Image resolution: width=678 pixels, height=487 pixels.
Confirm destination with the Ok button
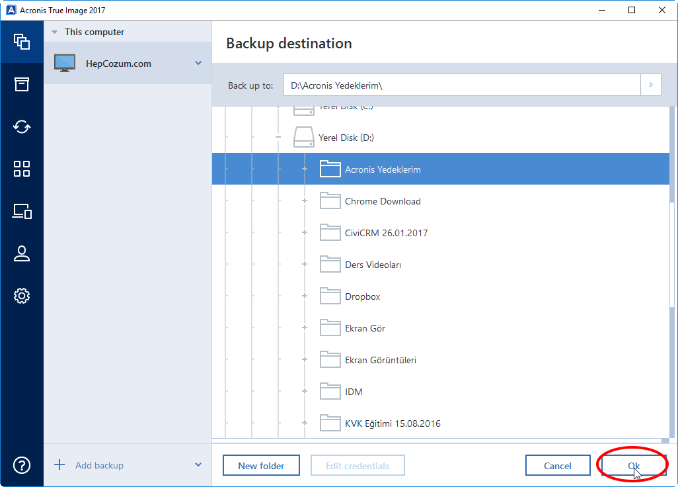tap(634, 465)
